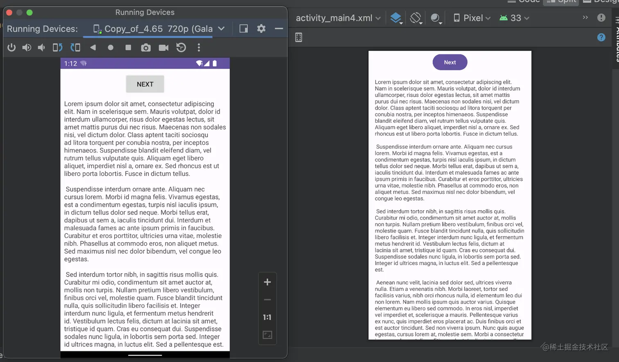Open the API 33 version dropdown
This screenshot has height=362, width=619.
pos(514,18)
